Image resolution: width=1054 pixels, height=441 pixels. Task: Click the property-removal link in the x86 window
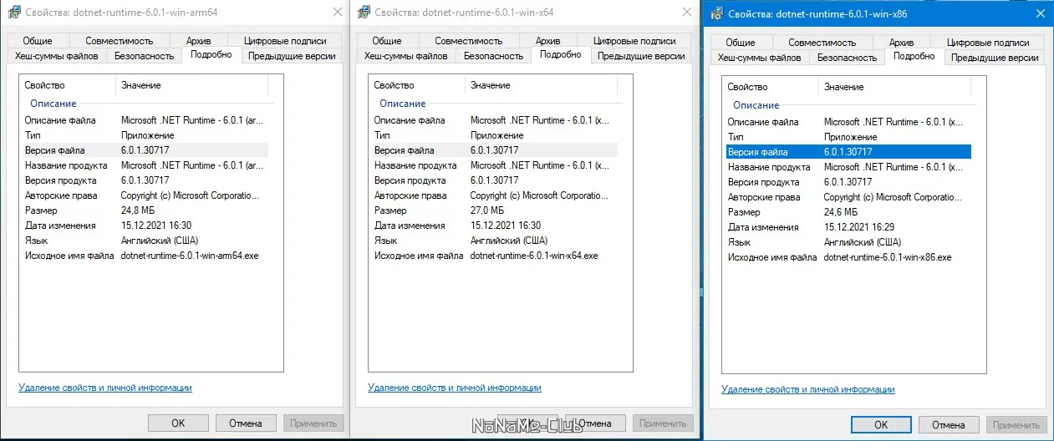807,389
